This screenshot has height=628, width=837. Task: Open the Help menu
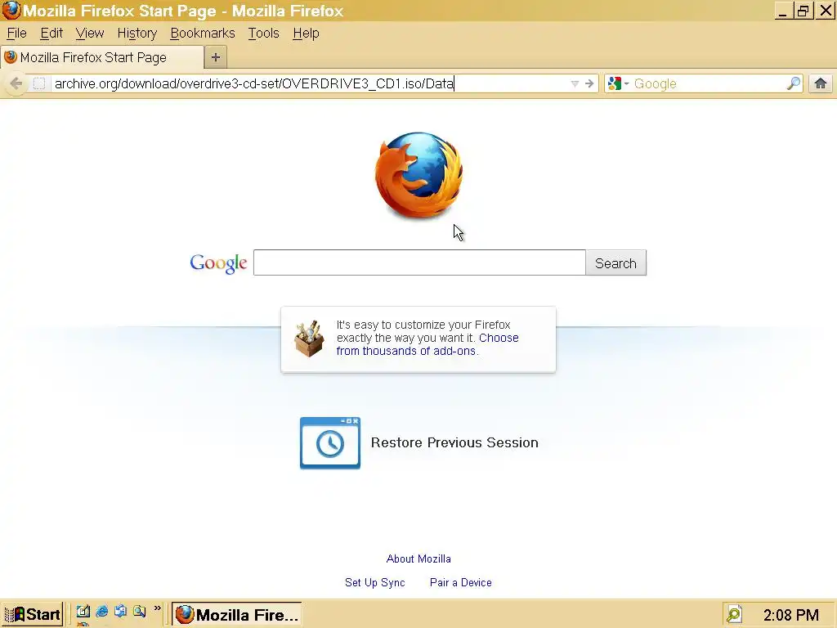[306, 33]
